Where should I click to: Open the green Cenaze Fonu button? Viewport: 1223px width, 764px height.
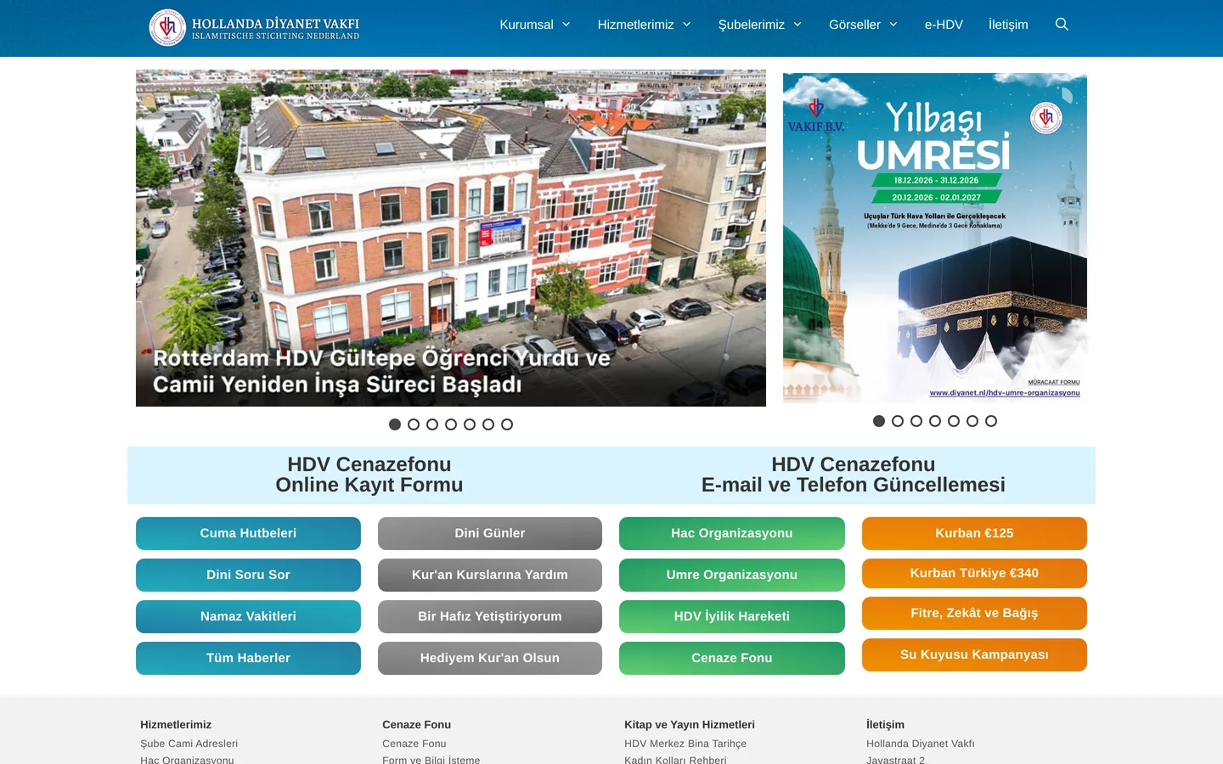pyautogui.click(x=732, y=658)
